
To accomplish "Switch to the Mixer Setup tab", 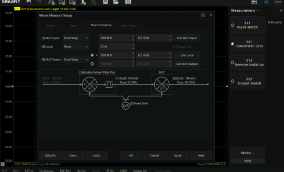I will (x=129, y=25).
